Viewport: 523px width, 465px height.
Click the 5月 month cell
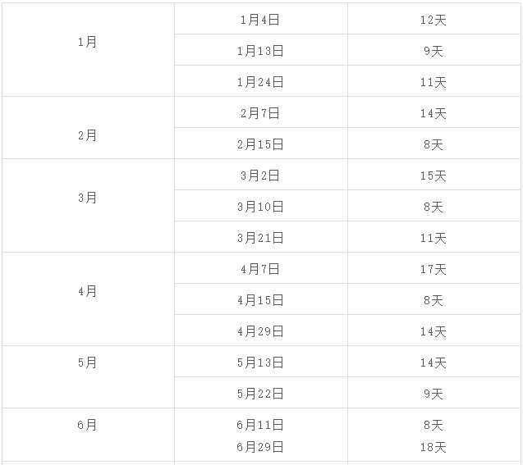88,362
